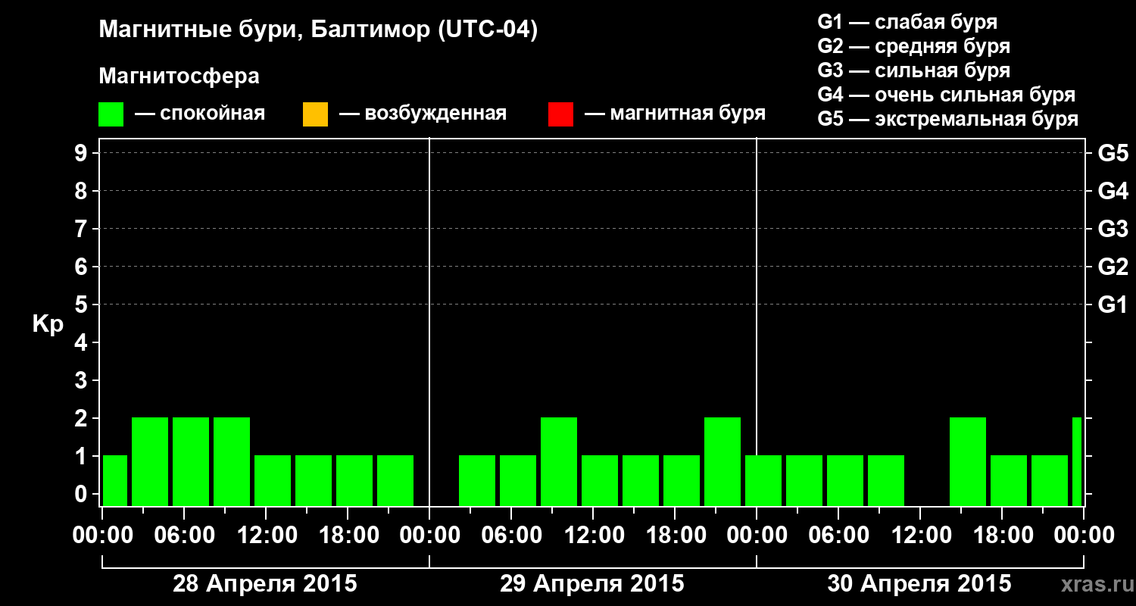Viewport: 1136px width, 606px height.
Task: Click the red 'магнитная буря' legend swatch
Action: tap(560, 114)
